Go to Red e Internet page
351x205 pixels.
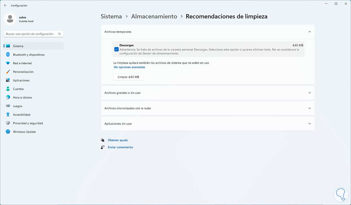[x=34, y=63]
